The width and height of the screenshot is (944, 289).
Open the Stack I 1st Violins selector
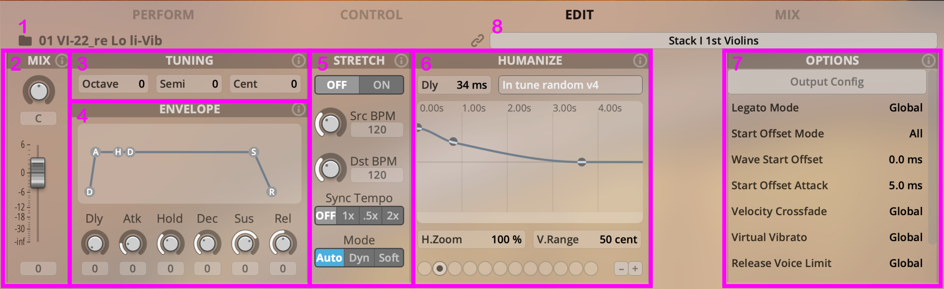coord(713,40)
